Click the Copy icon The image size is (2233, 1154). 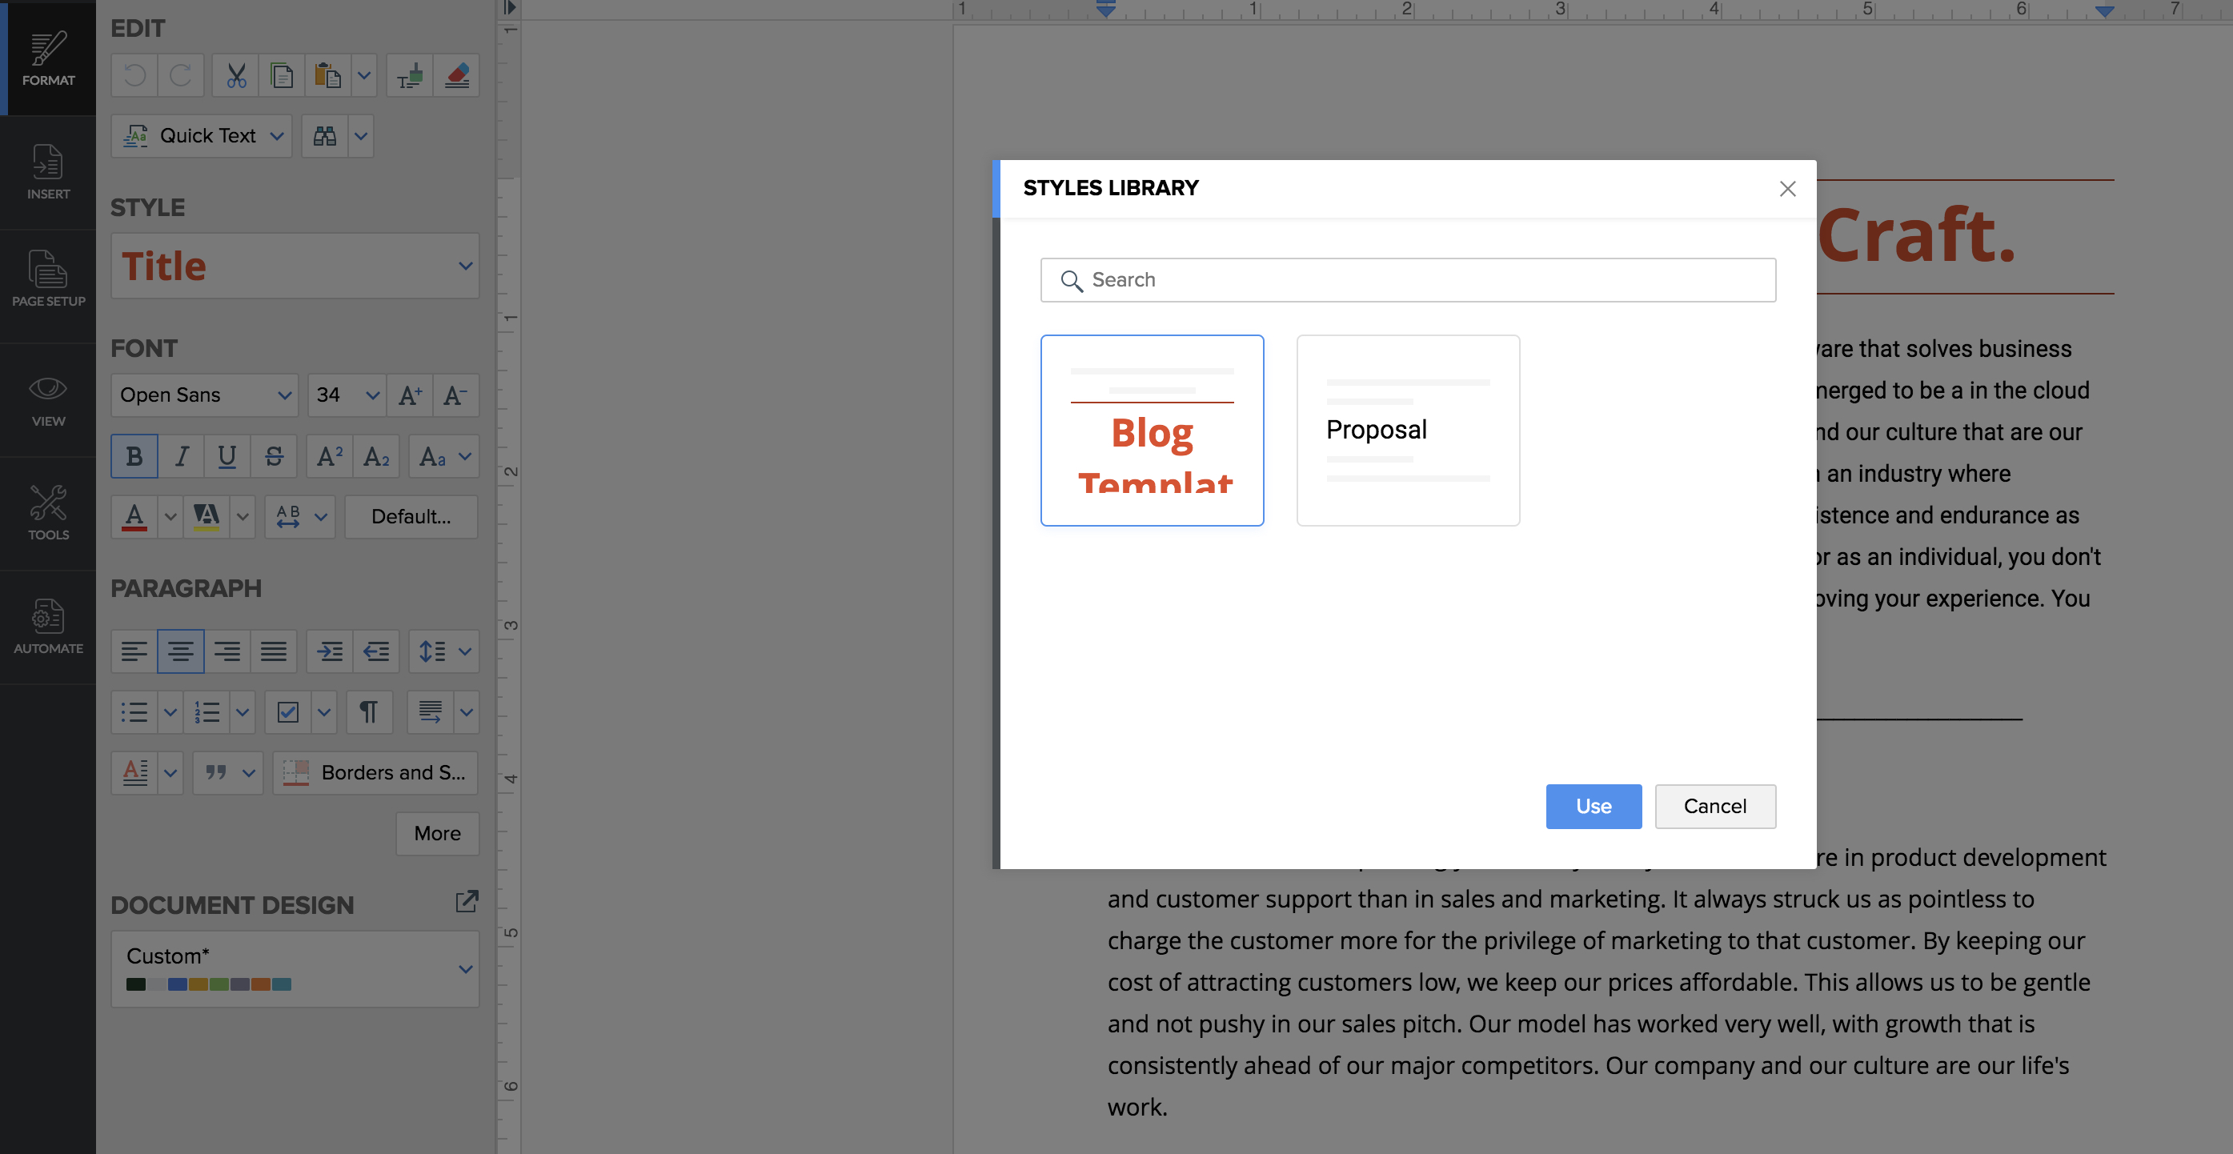coord(282,75)
